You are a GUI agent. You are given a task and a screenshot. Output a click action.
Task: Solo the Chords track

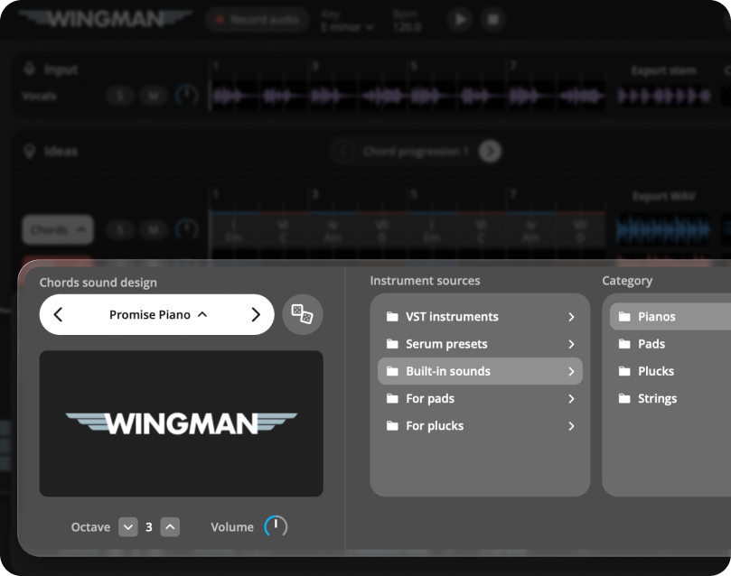(x=120, y=229)
